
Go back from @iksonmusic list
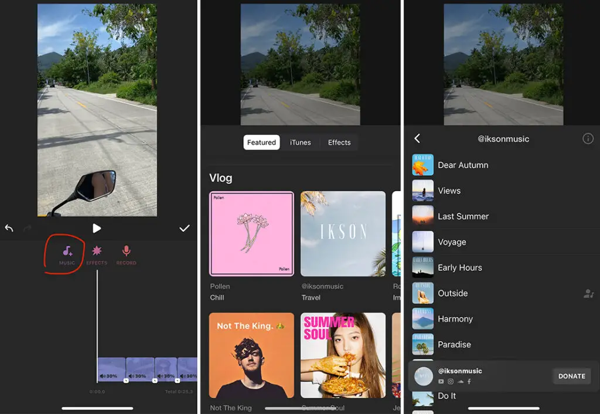417,138
